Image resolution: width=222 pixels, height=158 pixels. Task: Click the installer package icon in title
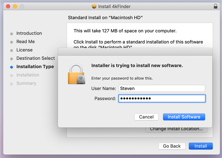[x=94, y=6]
